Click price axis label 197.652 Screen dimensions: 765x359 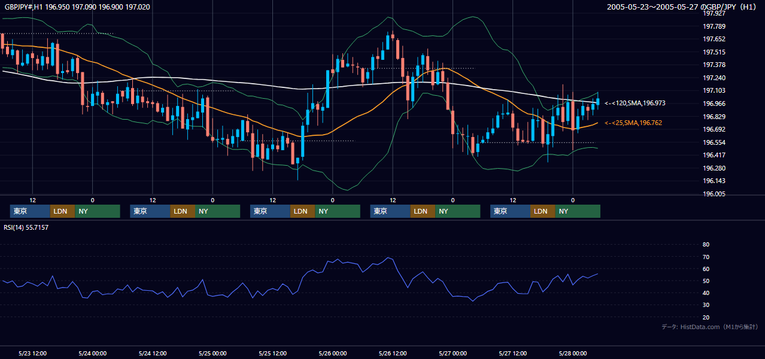tap(714, 39)
